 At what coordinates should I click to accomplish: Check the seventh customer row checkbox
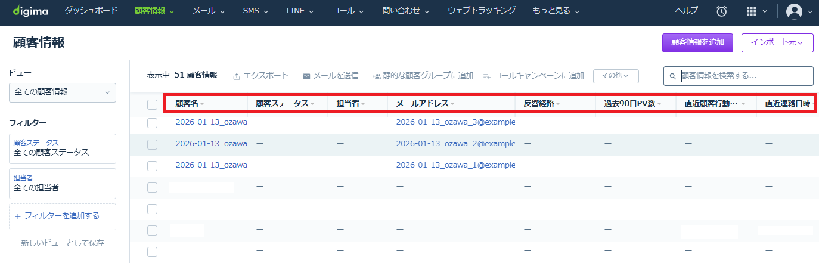point(152,252)
